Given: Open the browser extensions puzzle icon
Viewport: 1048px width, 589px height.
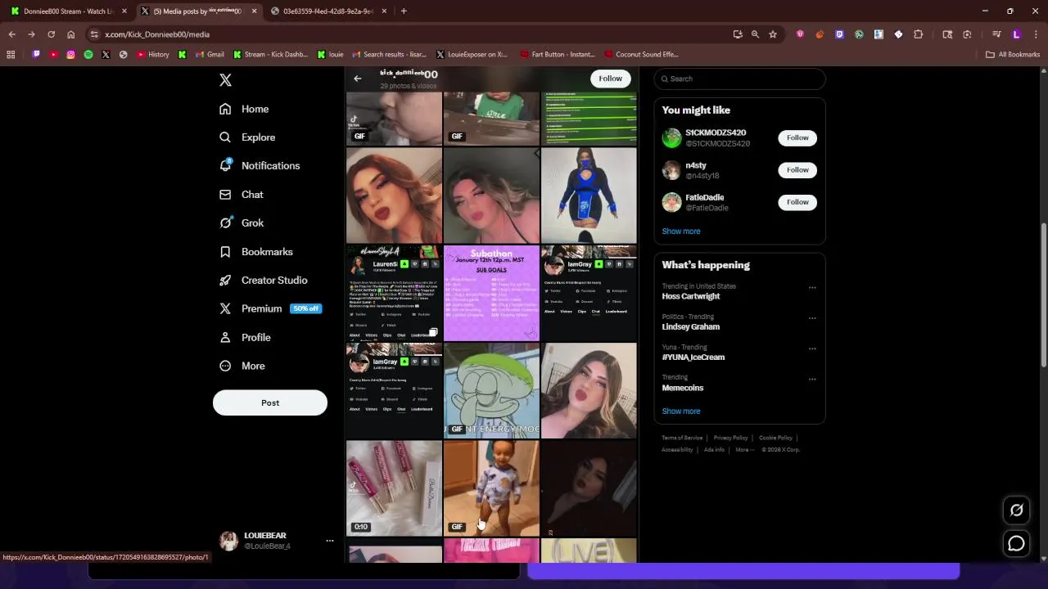Looking at the screenshot, I should [918, 34].
